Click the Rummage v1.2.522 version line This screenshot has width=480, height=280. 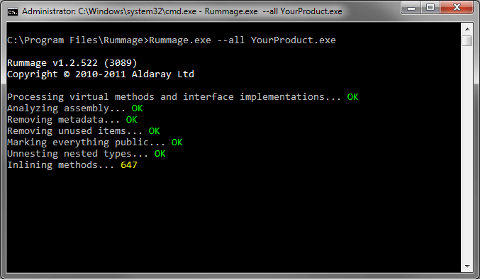(x=72, y=62)
